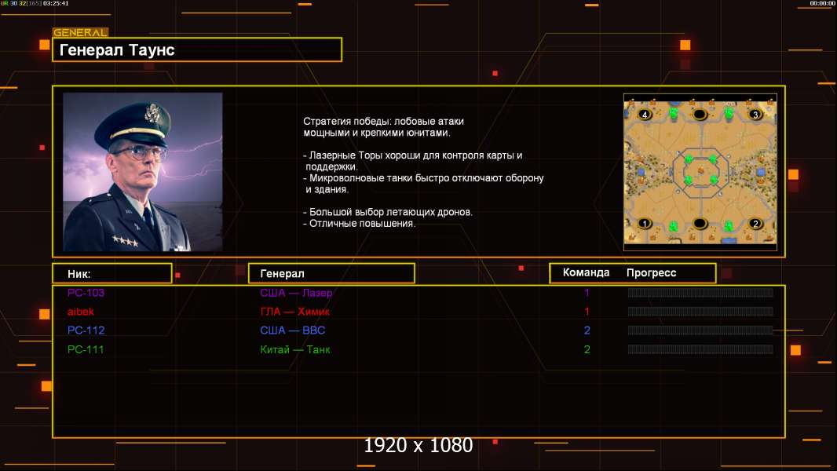Click the 'Генерал Таунс' name field
This screenshot has height=471, width=837.
(197, 49)
